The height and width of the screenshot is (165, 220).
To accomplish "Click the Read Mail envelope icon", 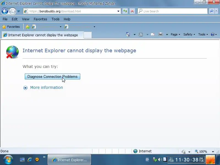I will click(x=153, y=34).
